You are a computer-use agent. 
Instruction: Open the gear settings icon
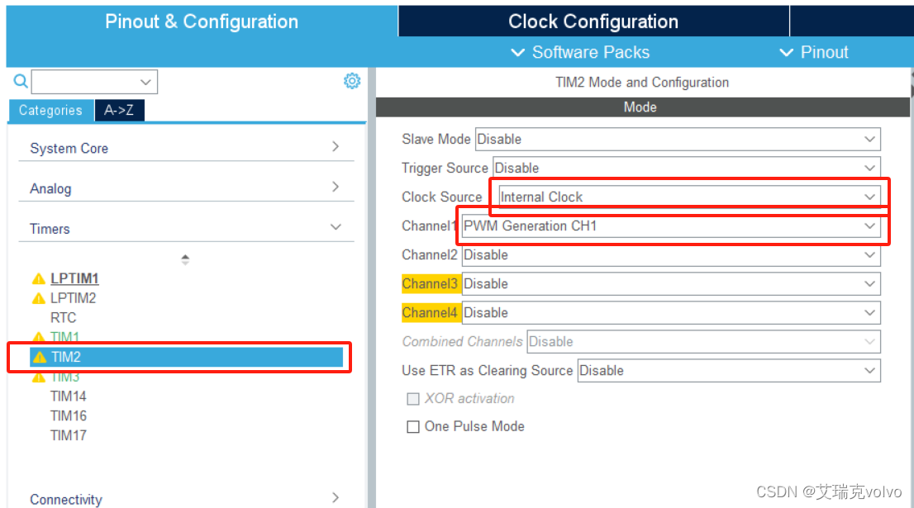click(x=352, y=81)
